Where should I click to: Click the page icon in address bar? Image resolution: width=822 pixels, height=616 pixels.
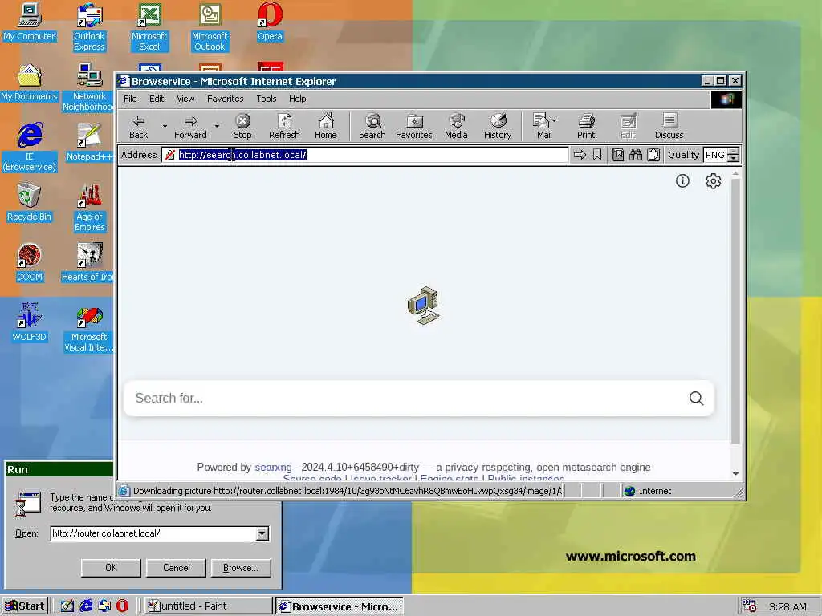click(x=170, y=155)
